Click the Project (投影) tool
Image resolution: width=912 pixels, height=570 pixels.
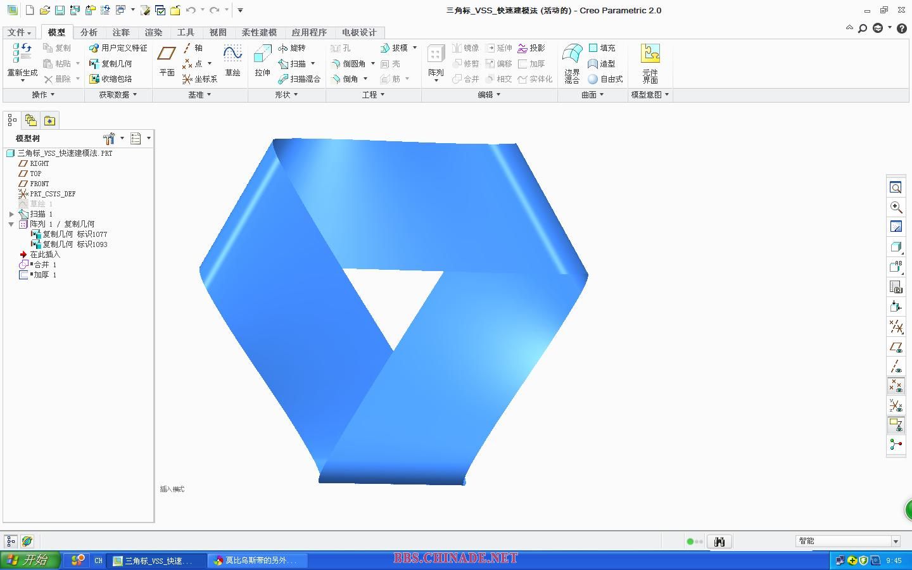531,48
